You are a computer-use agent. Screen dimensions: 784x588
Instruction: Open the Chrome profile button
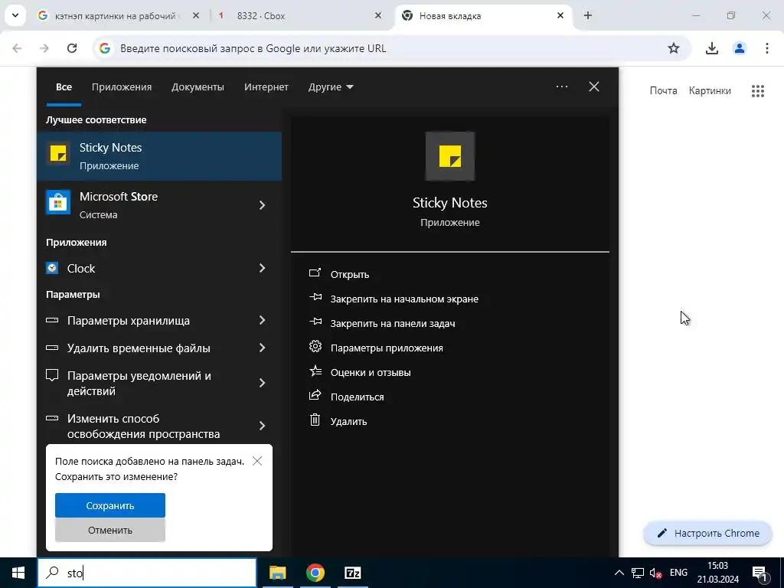pos(740,48)
